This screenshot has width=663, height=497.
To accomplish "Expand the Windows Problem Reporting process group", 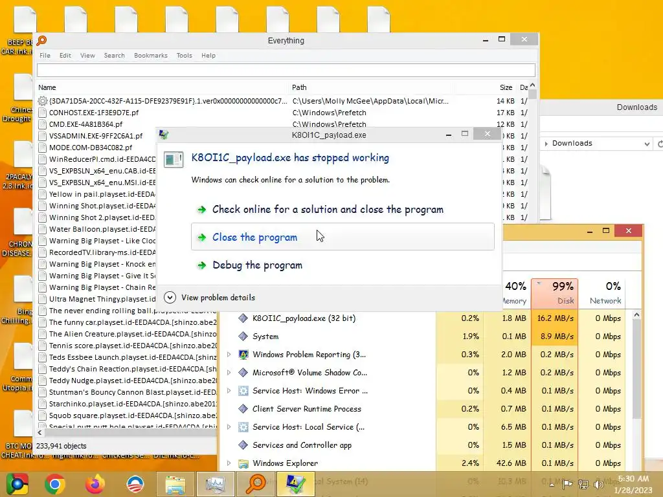I will tap(229, 355).
